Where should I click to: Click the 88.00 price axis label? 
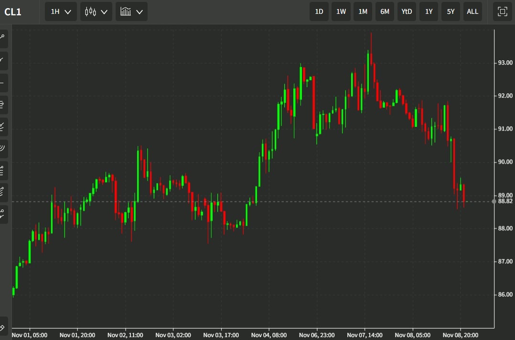[x=505, y=228]
